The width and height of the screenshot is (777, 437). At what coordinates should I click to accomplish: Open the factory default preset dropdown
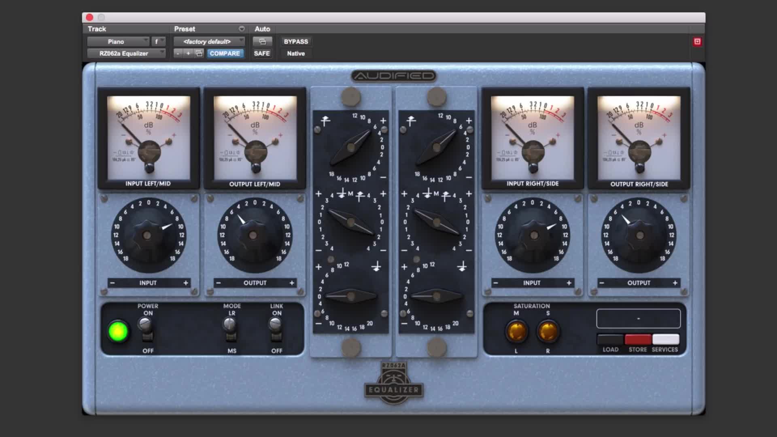point(209,42)
